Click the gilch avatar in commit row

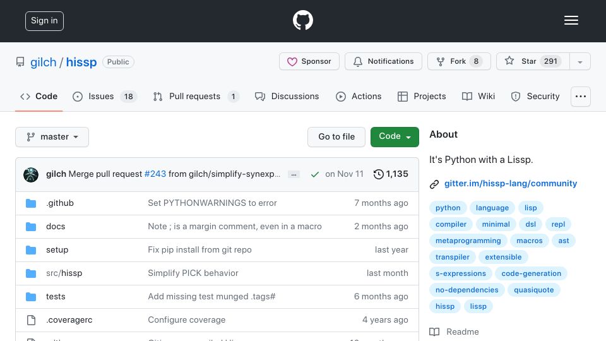pos(31,175)
